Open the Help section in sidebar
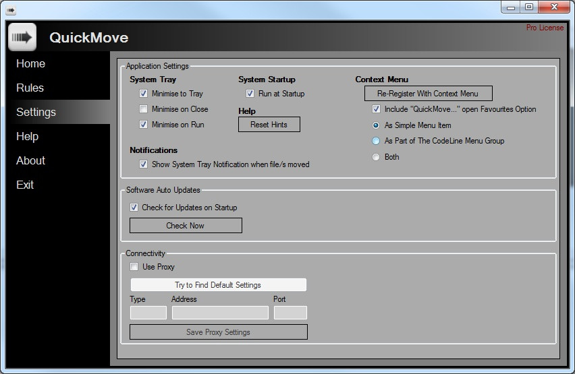 coord(27,136)
